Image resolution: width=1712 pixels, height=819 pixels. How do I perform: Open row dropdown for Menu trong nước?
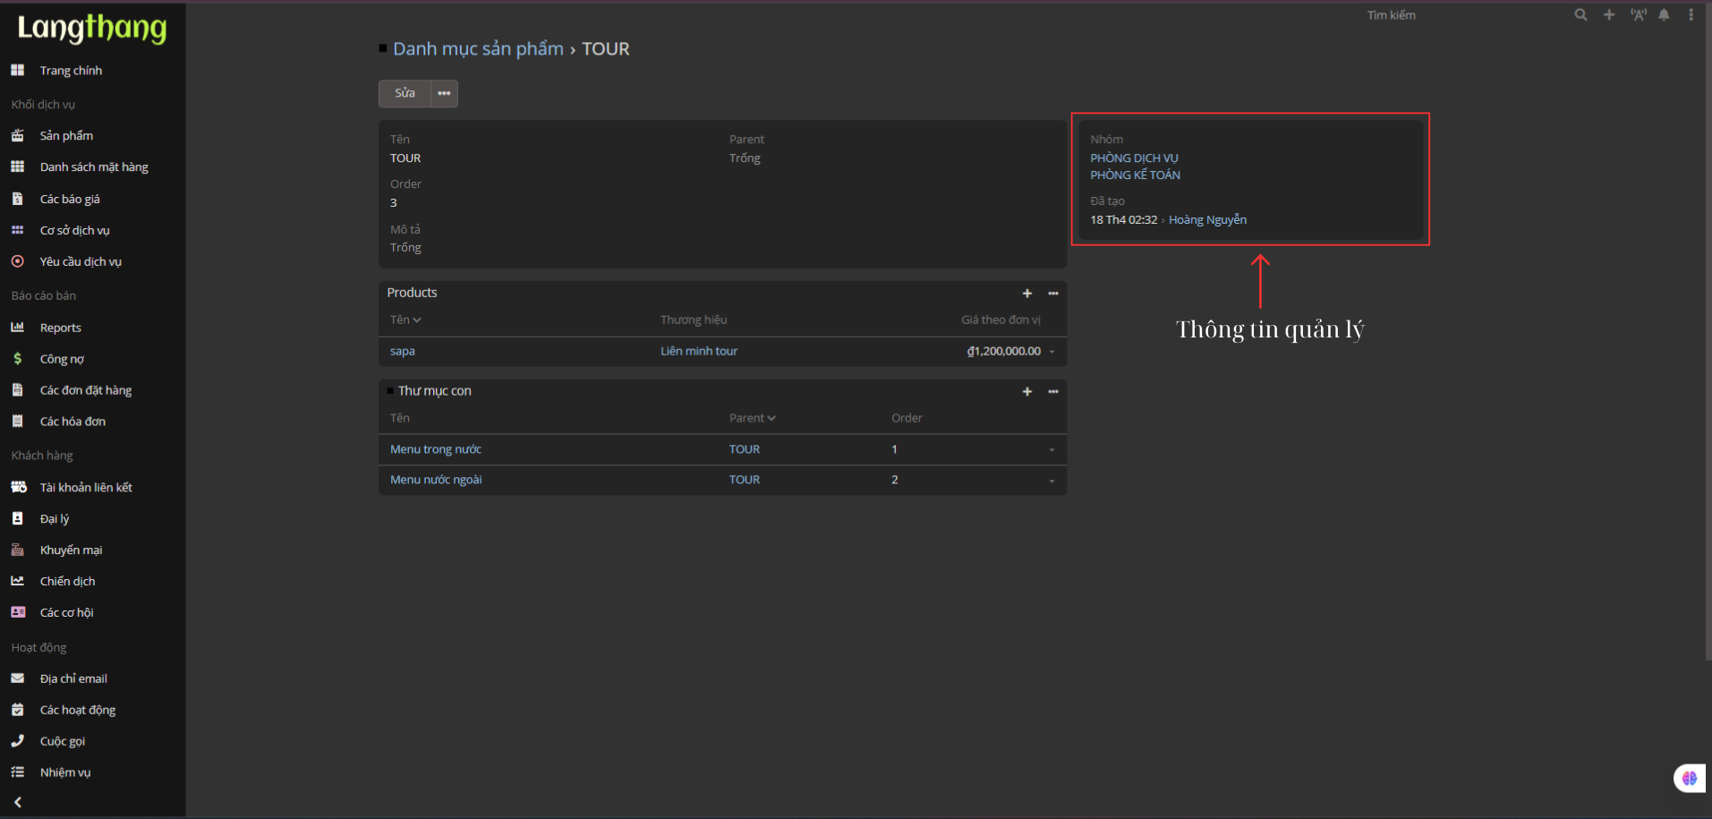pyautogui.click(x=1052, y=450)
